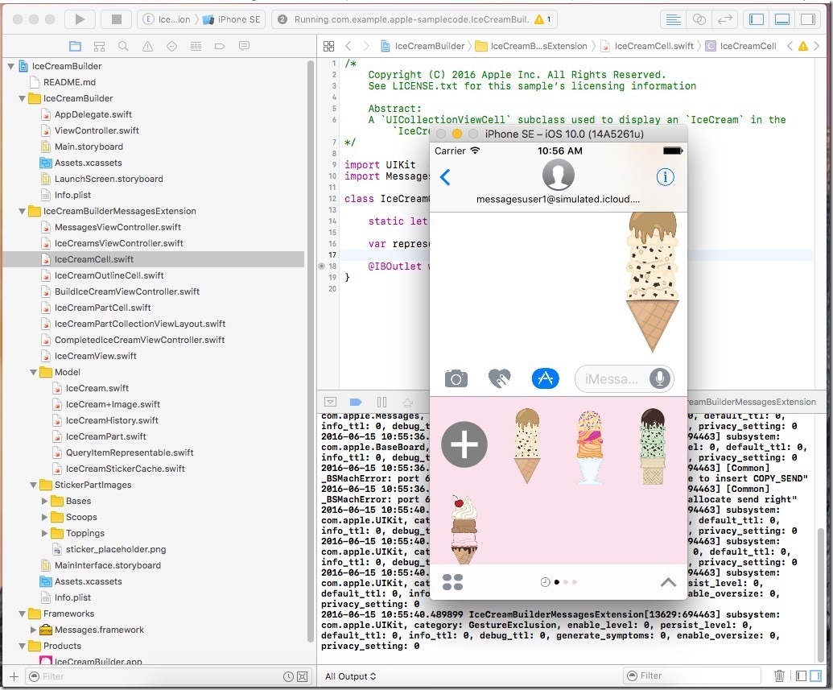Open the Symbol navigator icon
This screenshot has height=690, width=833.
point(99,46)
